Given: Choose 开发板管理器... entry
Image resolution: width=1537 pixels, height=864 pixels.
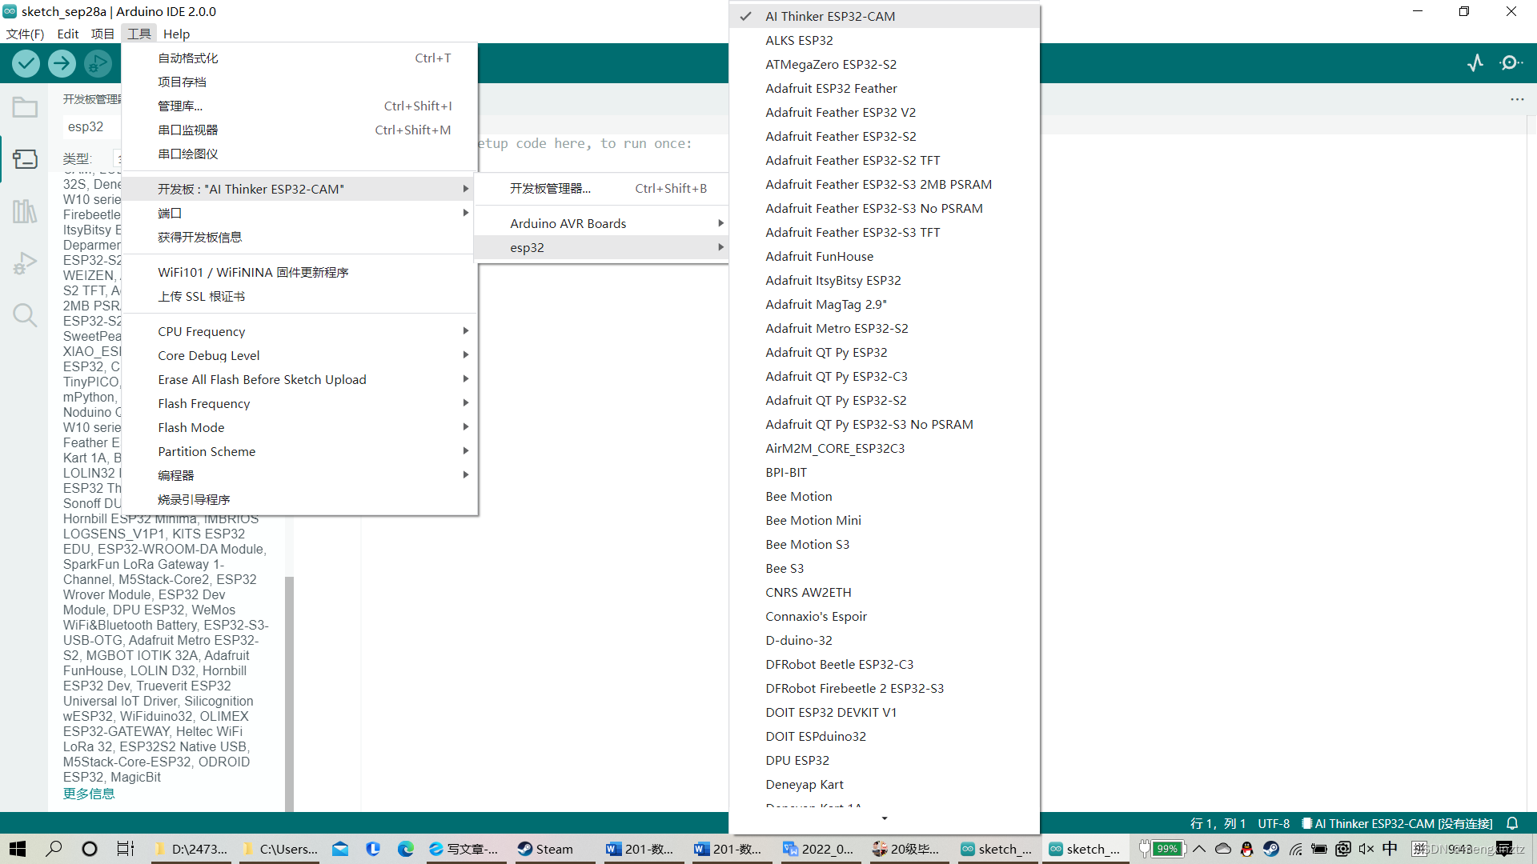Looking at the screenshot, I should click(601, 188).
